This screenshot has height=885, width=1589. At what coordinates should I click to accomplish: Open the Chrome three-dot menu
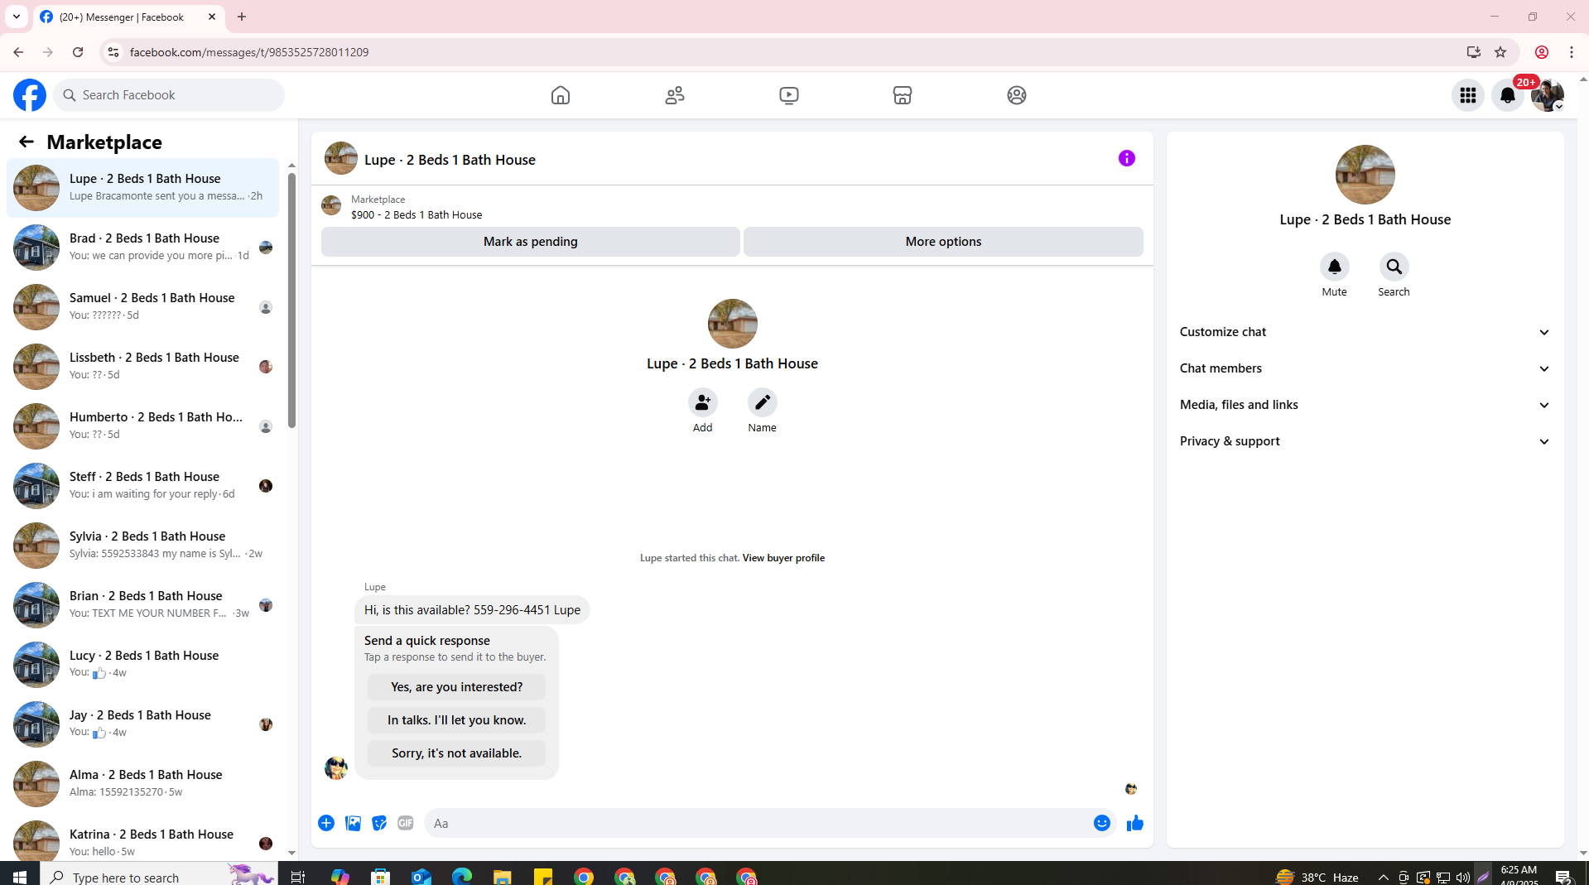coord(1572,52)
